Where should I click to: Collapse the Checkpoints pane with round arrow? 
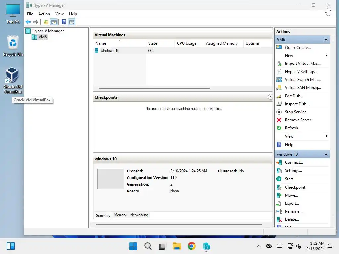[x=270, y=97]
